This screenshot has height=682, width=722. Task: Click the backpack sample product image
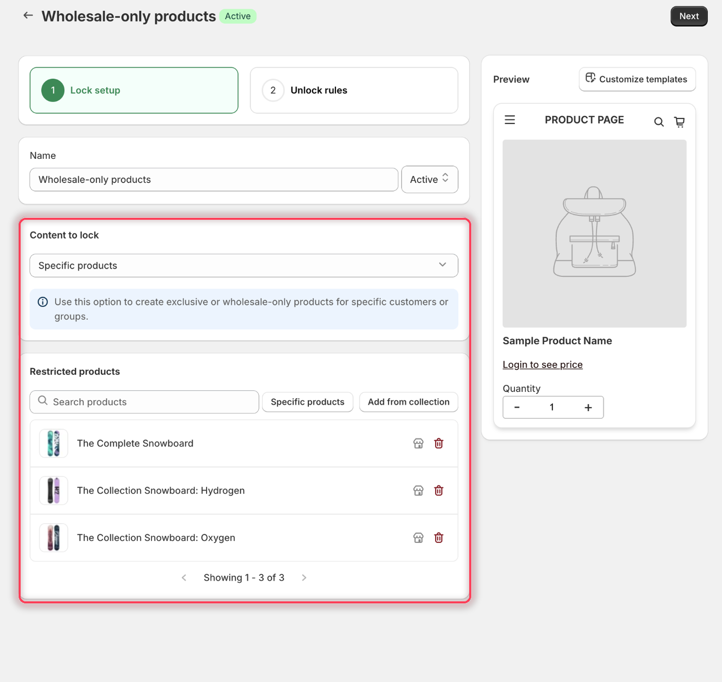tap(595, 234)
